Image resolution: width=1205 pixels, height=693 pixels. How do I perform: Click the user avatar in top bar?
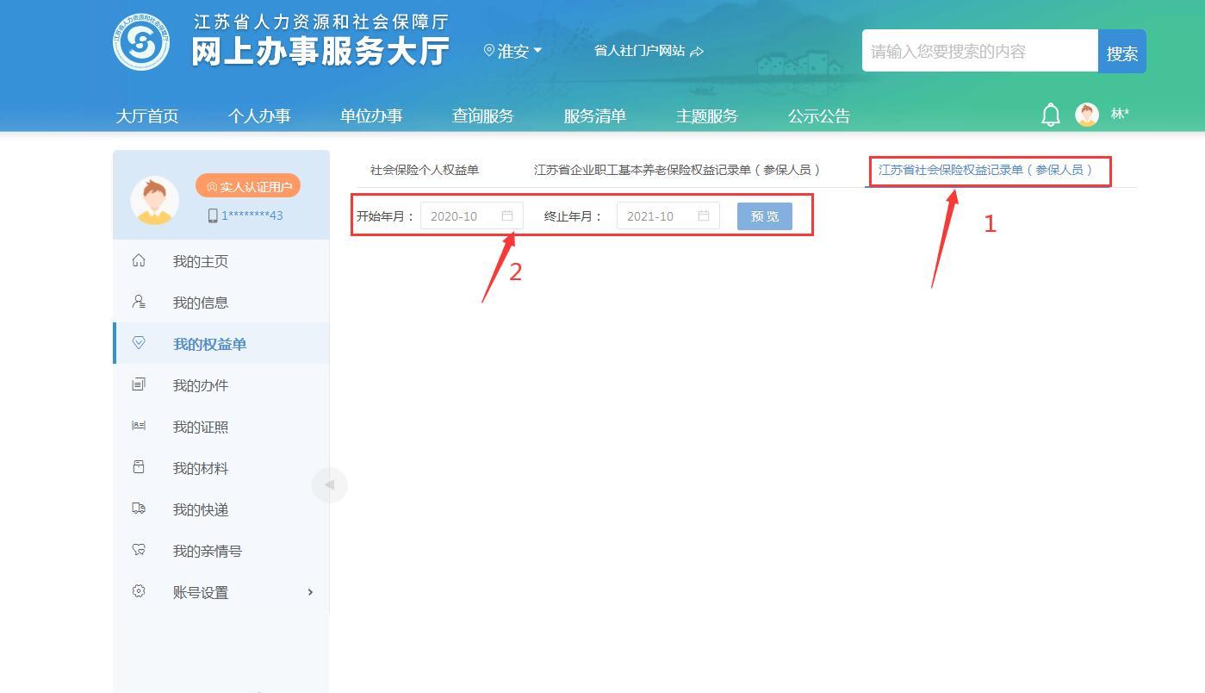click(1087, 115)
